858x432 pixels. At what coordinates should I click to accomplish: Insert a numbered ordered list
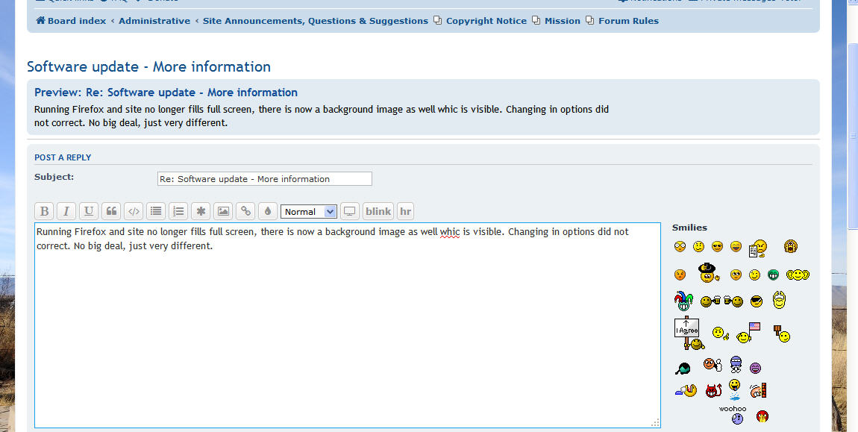[178, 211]
